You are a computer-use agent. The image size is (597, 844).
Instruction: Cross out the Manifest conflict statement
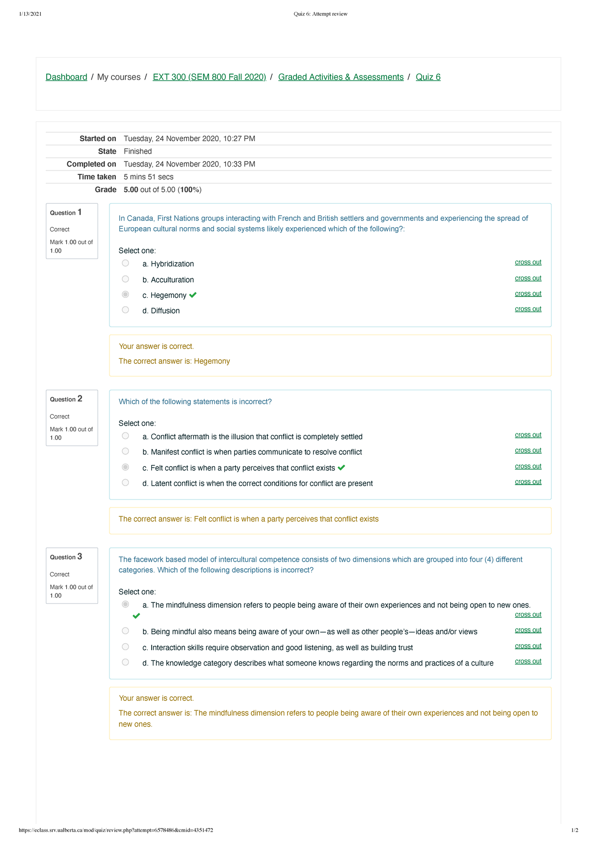pos(528,450)
